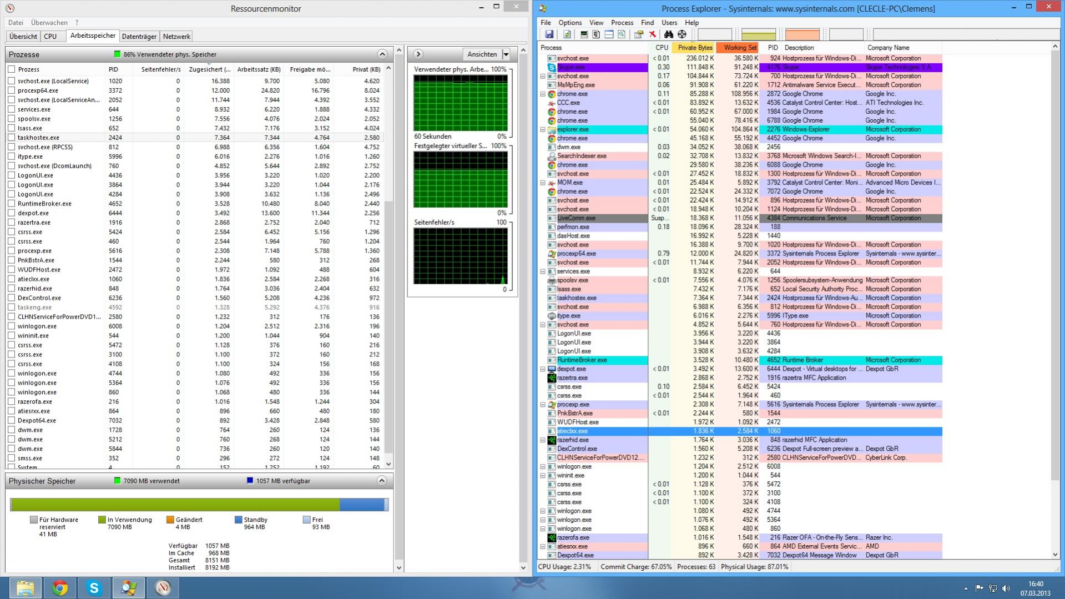Check the itype.exe checkbox in Ressourcenmonitor

click(x=11, y=157)
